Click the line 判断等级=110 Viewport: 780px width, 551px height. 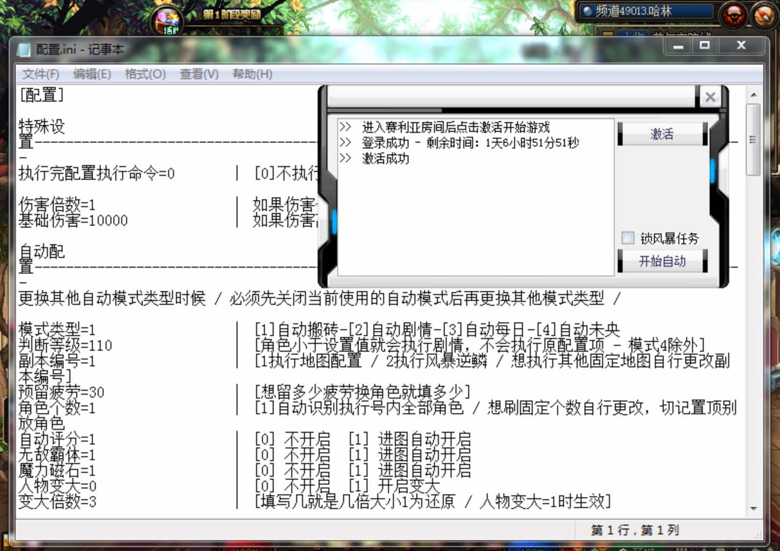tap(65, 345)
